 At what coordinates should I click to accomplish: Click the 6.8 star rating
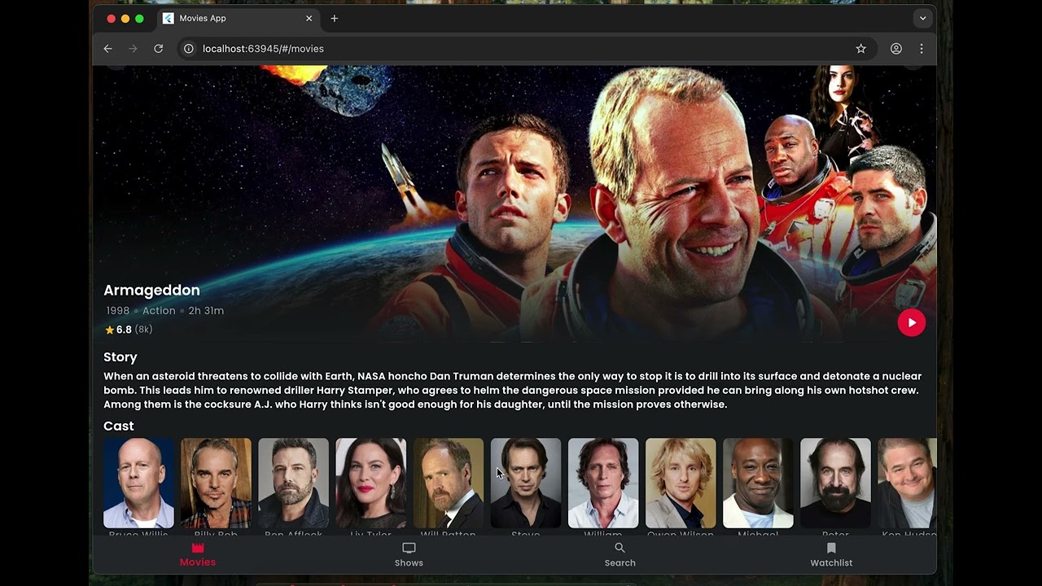(118, 330)
